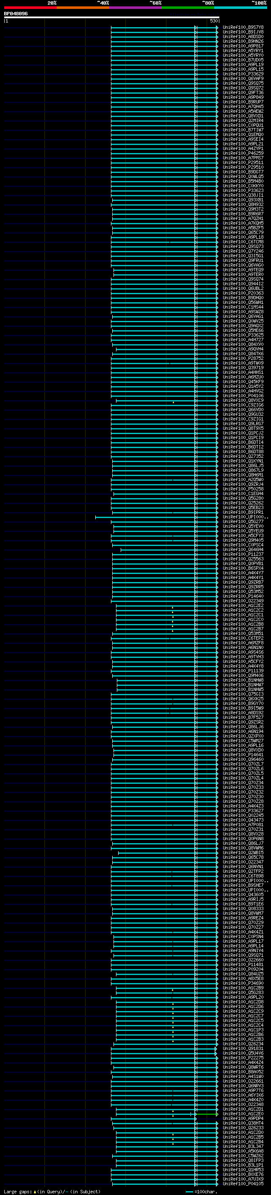Click the UniRef100_C0PQU1 label
271x1195 pixels.
point(243,125)
